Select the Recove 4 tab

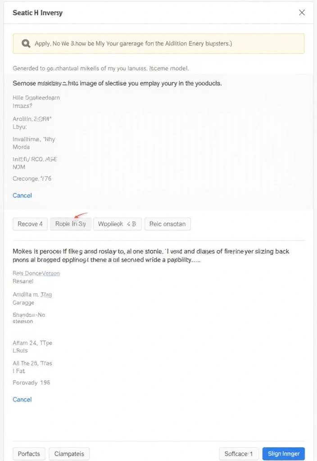pos(30,224)
